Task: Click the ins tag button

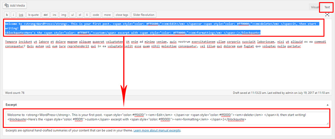Action: 55,15
